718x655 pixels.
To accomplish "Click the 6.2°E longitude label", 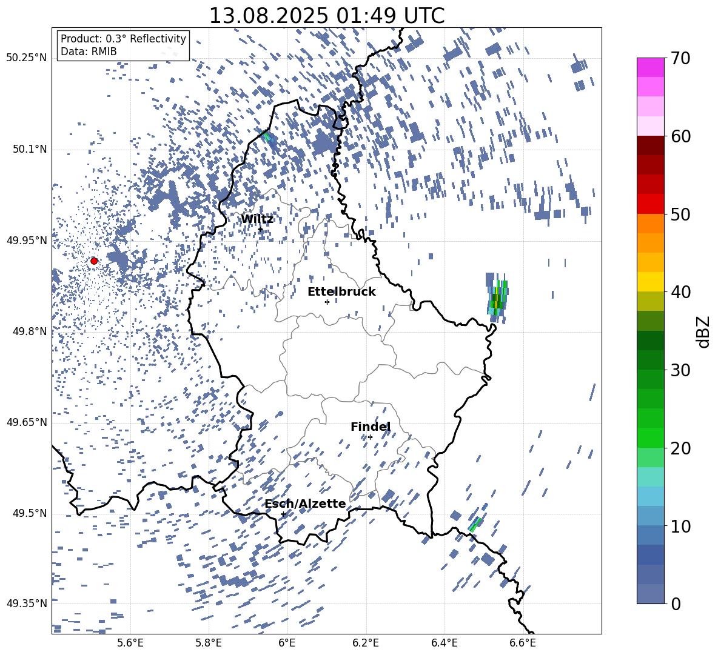I will coord(366,643).
